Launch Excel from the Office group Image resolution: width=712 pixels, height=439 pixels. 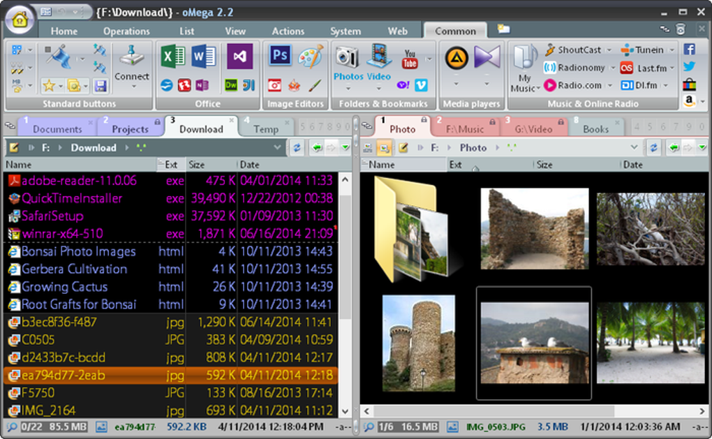(x=172, y=57)
